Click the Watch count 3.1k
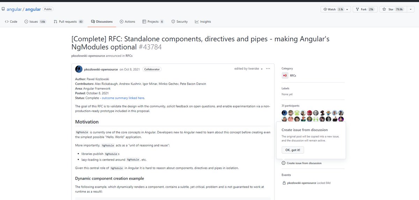Image resolution: width=419 pixels, height=200 pixels. [340, 9]
